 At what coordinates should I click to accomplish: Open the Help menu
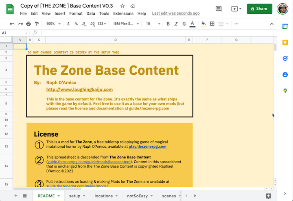(x=142, y=13)
